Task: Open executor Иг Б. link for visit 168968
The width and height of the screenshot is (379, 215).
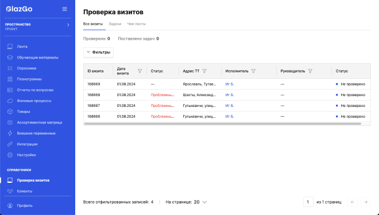Action: pos(230,95)
